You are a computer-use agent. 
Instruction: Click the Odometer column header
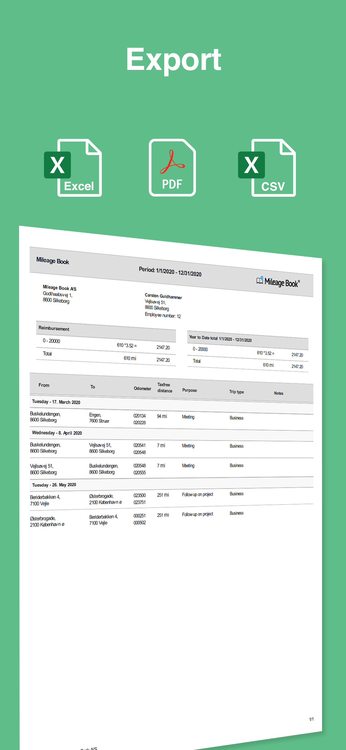pyautogui.click(x=142, y=389)
